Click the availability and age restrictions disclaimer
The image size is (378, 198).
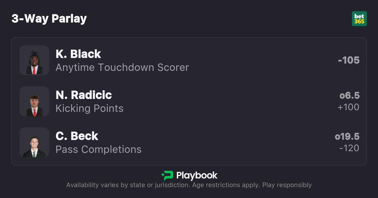pyautogui.click(x=163, y=185)
